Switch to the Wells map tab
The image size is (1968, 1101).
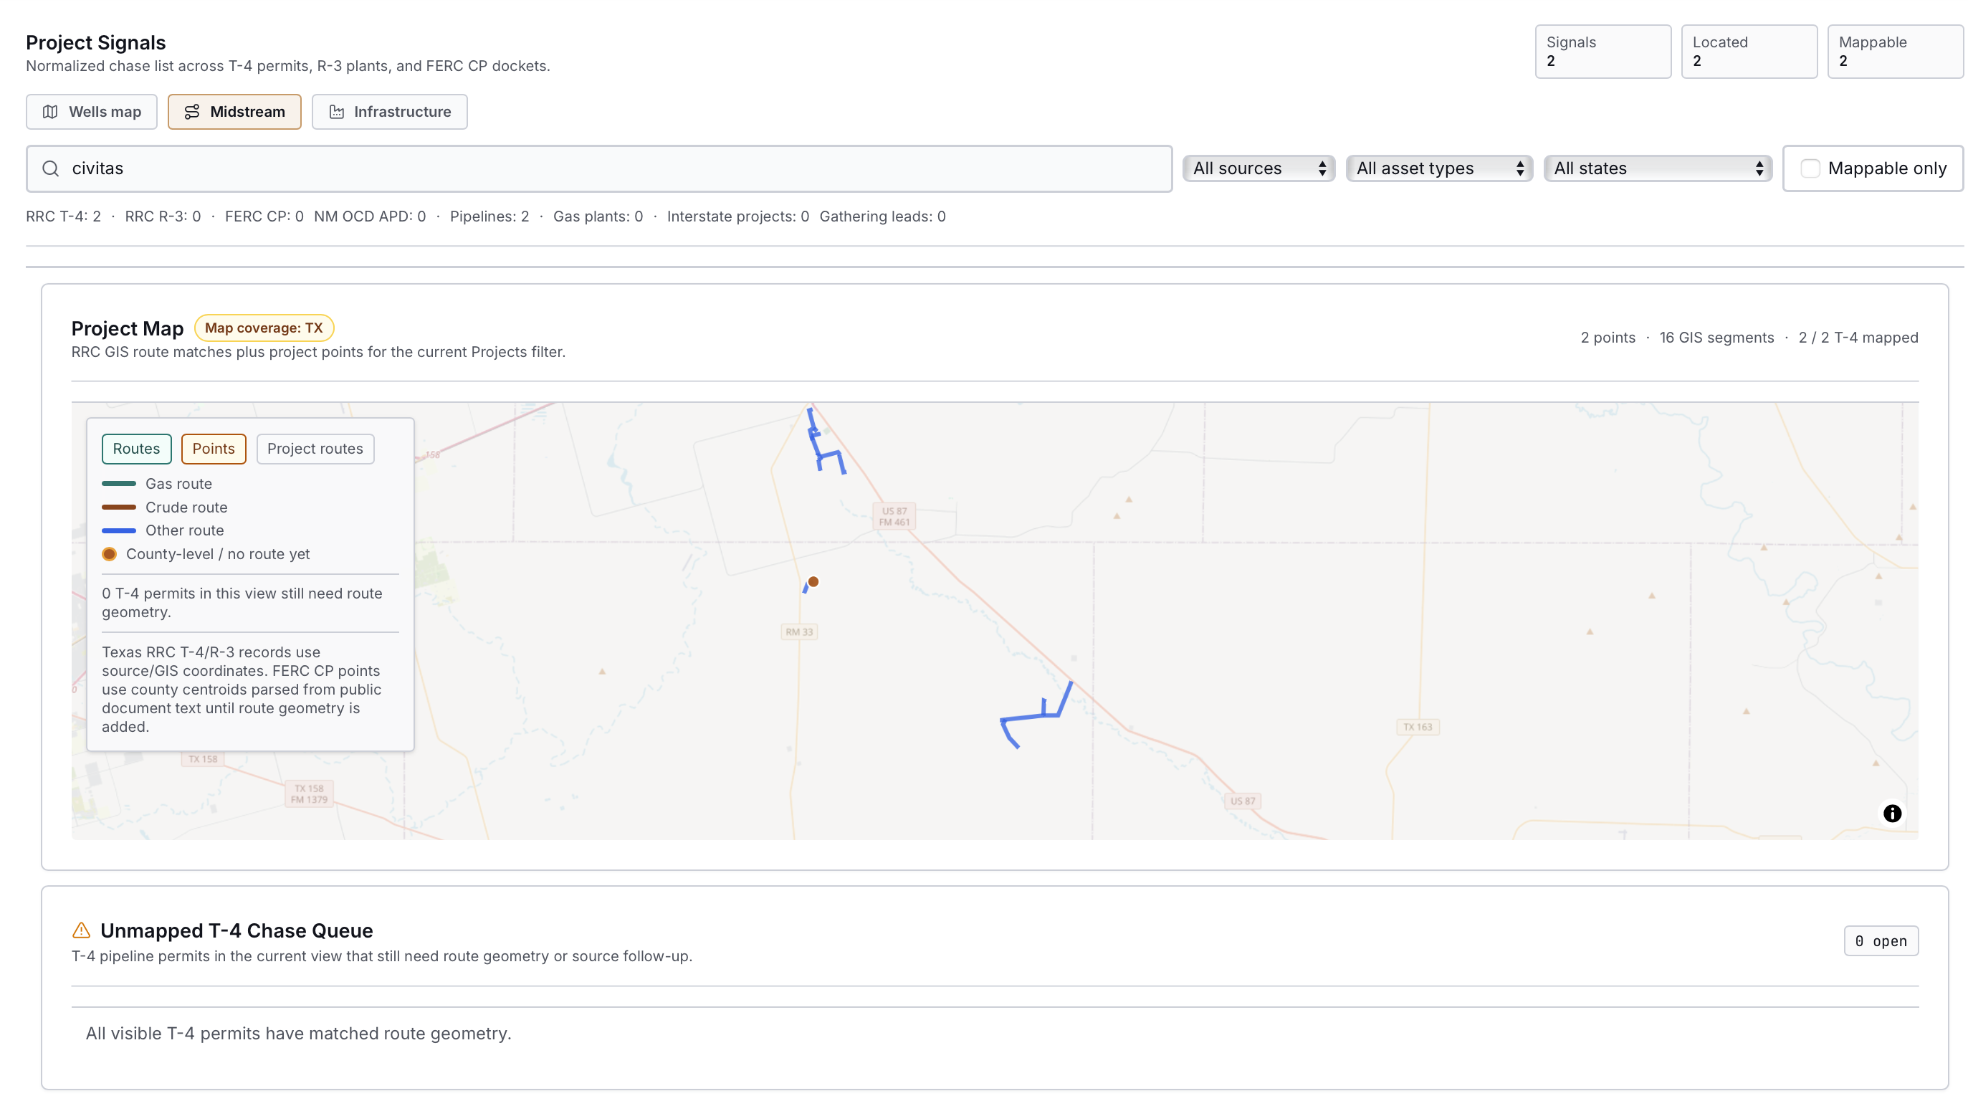(x=92, y=112)
